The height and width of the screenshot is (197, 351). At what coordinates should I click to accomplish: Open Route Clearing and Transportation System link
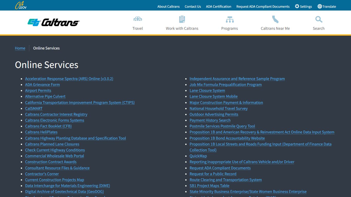coord(226,180)
